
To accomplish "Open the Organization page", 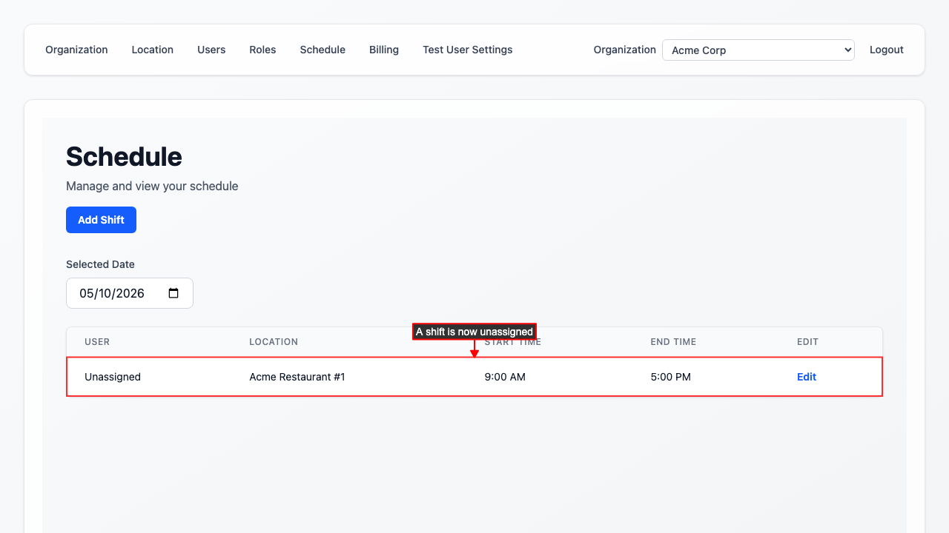I will click(x=76, y=50).
